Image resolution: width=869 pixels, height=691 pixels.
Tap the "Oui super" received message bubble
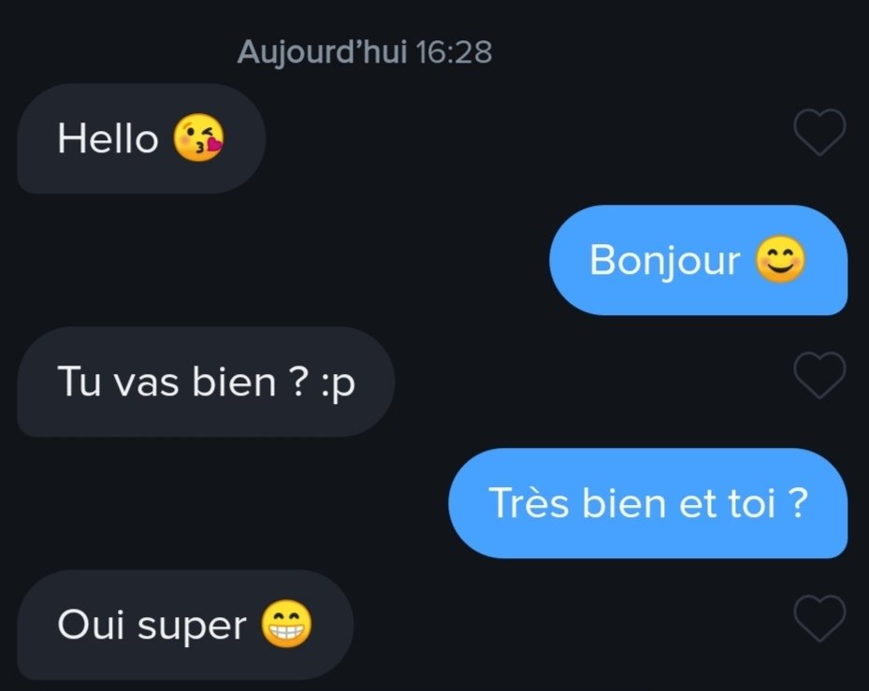pyautogui.click(x=185, y=625)
